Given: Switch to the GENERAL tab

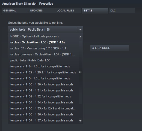Looking at the screenshot, I should click(x=15, y=11).
